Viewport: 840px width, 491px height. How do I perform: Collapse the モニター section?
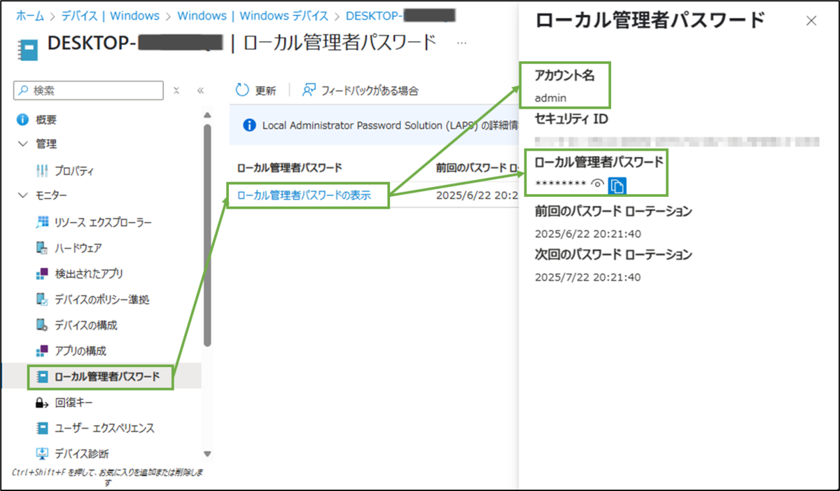click(22, 195)
